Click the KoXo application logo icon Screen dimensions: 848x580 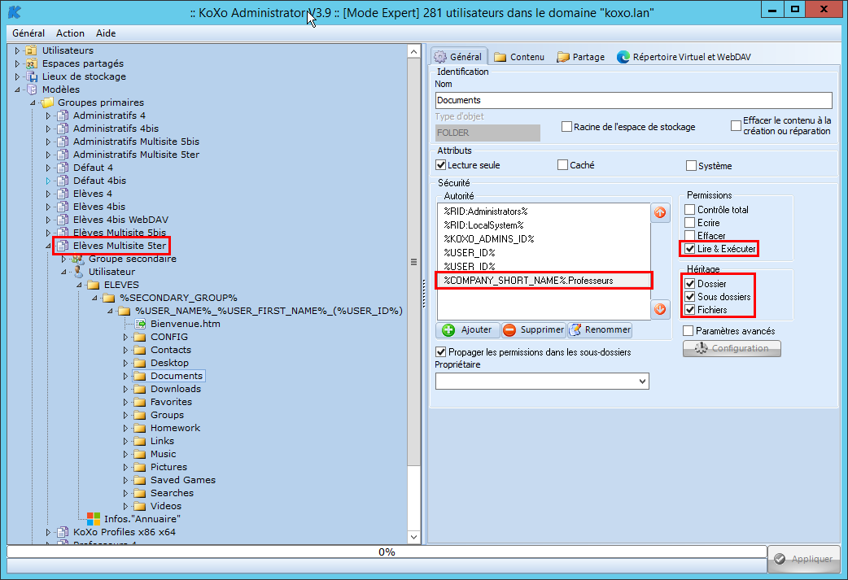click(15, 11)
